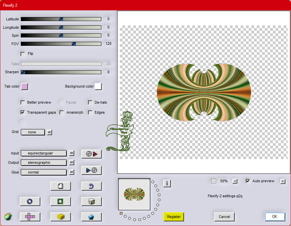The width and height of the screenshot is (291, 226).
Task: Toggle the Auto preview checkbox
Action: pyautogui.click(x=248, y=181)
